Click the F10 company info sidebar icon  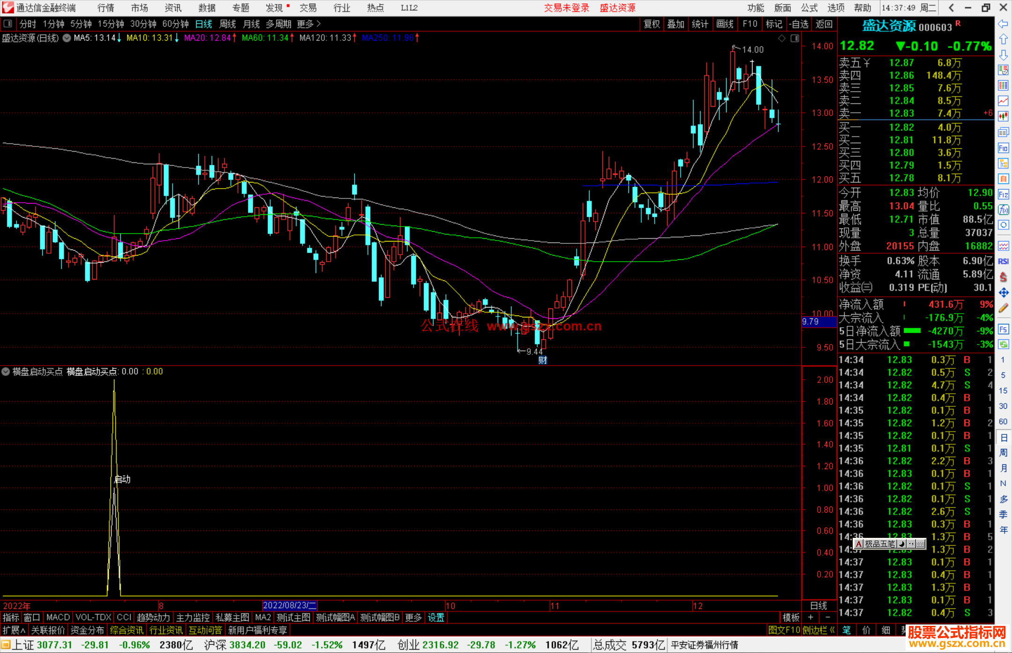coord(1003,148)
